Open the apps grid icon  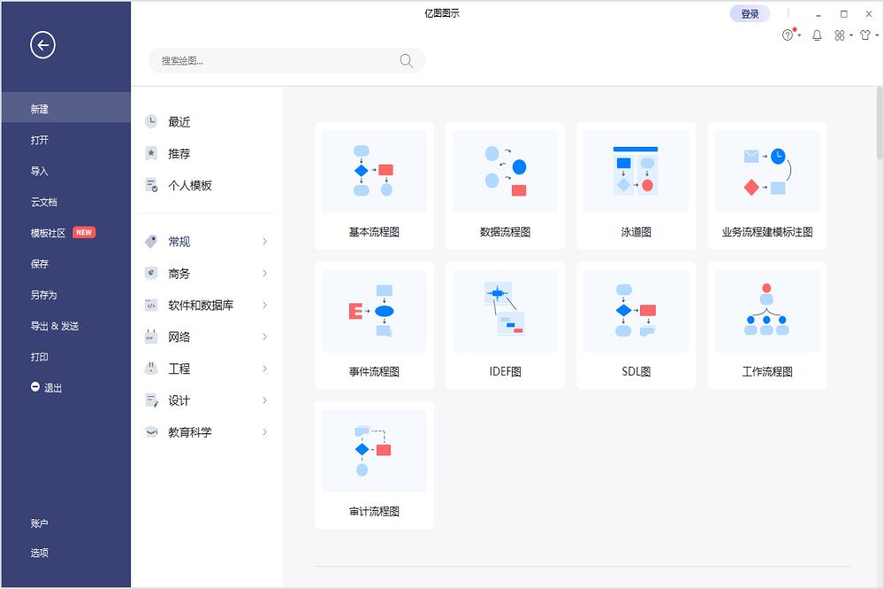(840, 35)
